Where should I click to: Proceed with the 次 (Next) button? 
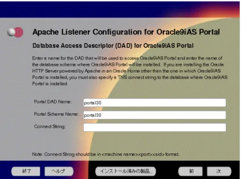pyautogui.click(x=219, y=171)
